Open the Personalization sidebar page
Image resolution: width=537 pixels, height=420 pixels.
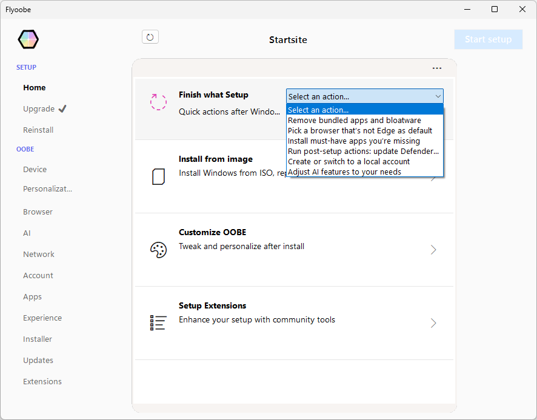47,189
